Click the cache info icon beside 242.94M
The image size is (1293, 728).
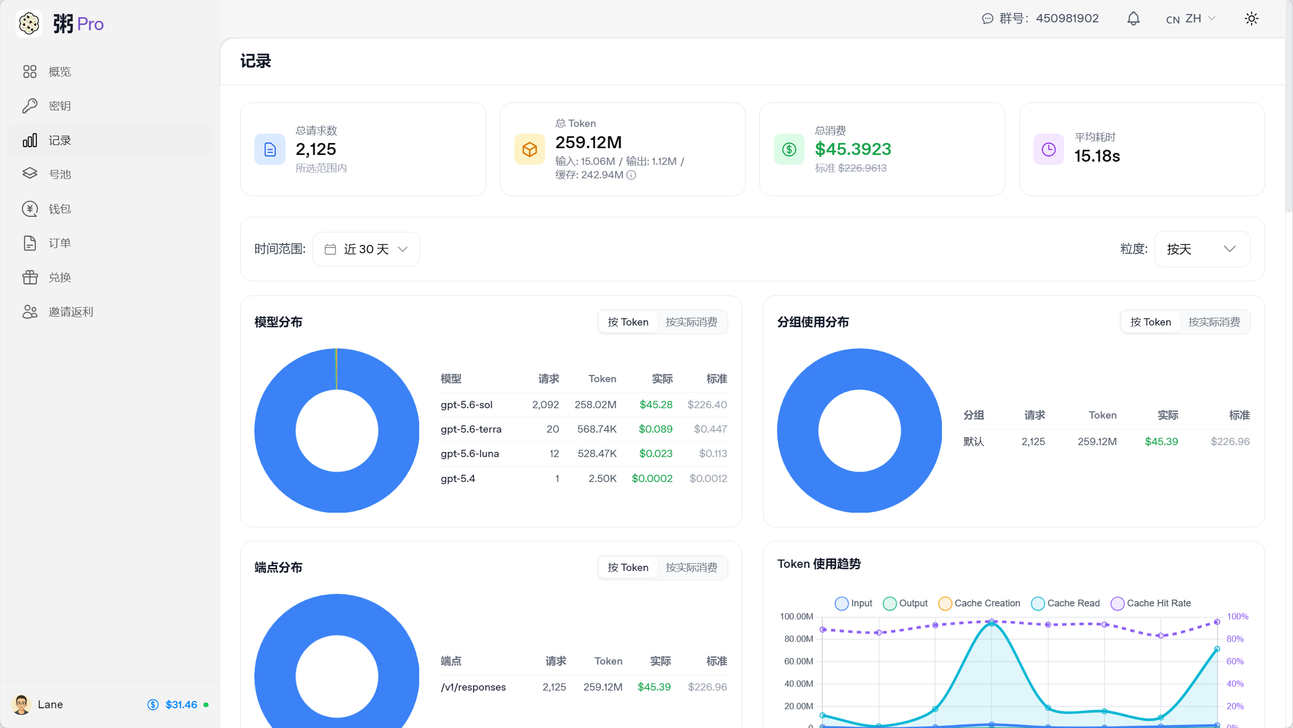(x=631, y=175)
